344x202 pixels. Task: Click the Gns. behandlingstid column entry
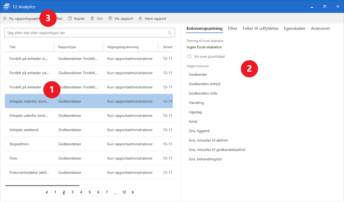pyautogui.click(x=205, y=159)
